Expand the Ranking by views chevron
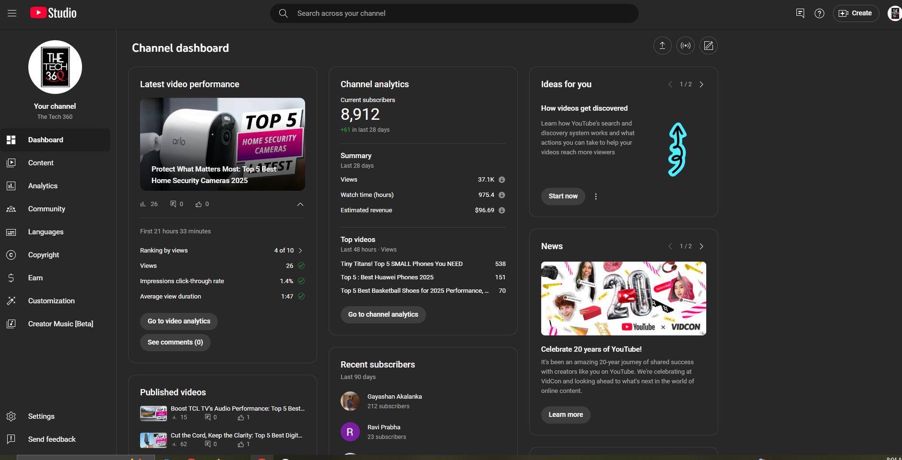902x460 pixels. click(301, 251)
